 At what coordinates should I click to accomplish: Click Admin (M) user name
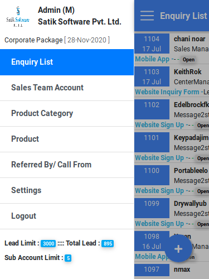coord(56,10)
